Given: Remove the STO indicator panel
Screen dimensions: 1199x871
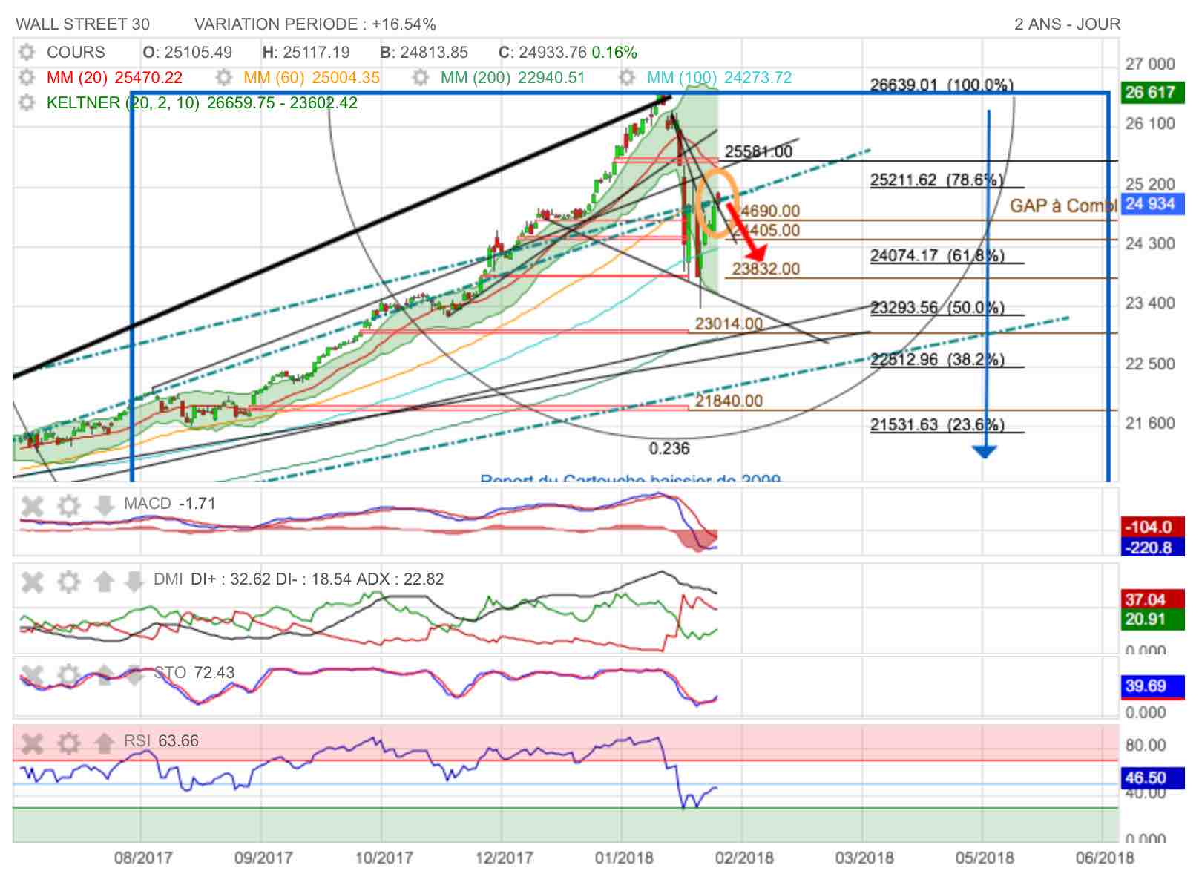Looking at the screenshot, I should coord(32,676).
